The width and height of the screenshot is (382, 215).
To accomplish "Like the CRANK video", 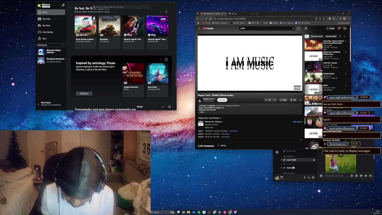I will [267, 100].
